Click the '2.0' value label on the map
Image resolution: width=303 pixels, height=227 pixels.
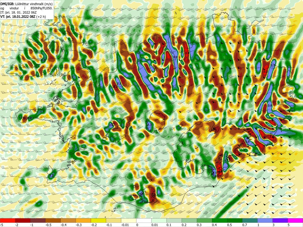click(111, 125)
